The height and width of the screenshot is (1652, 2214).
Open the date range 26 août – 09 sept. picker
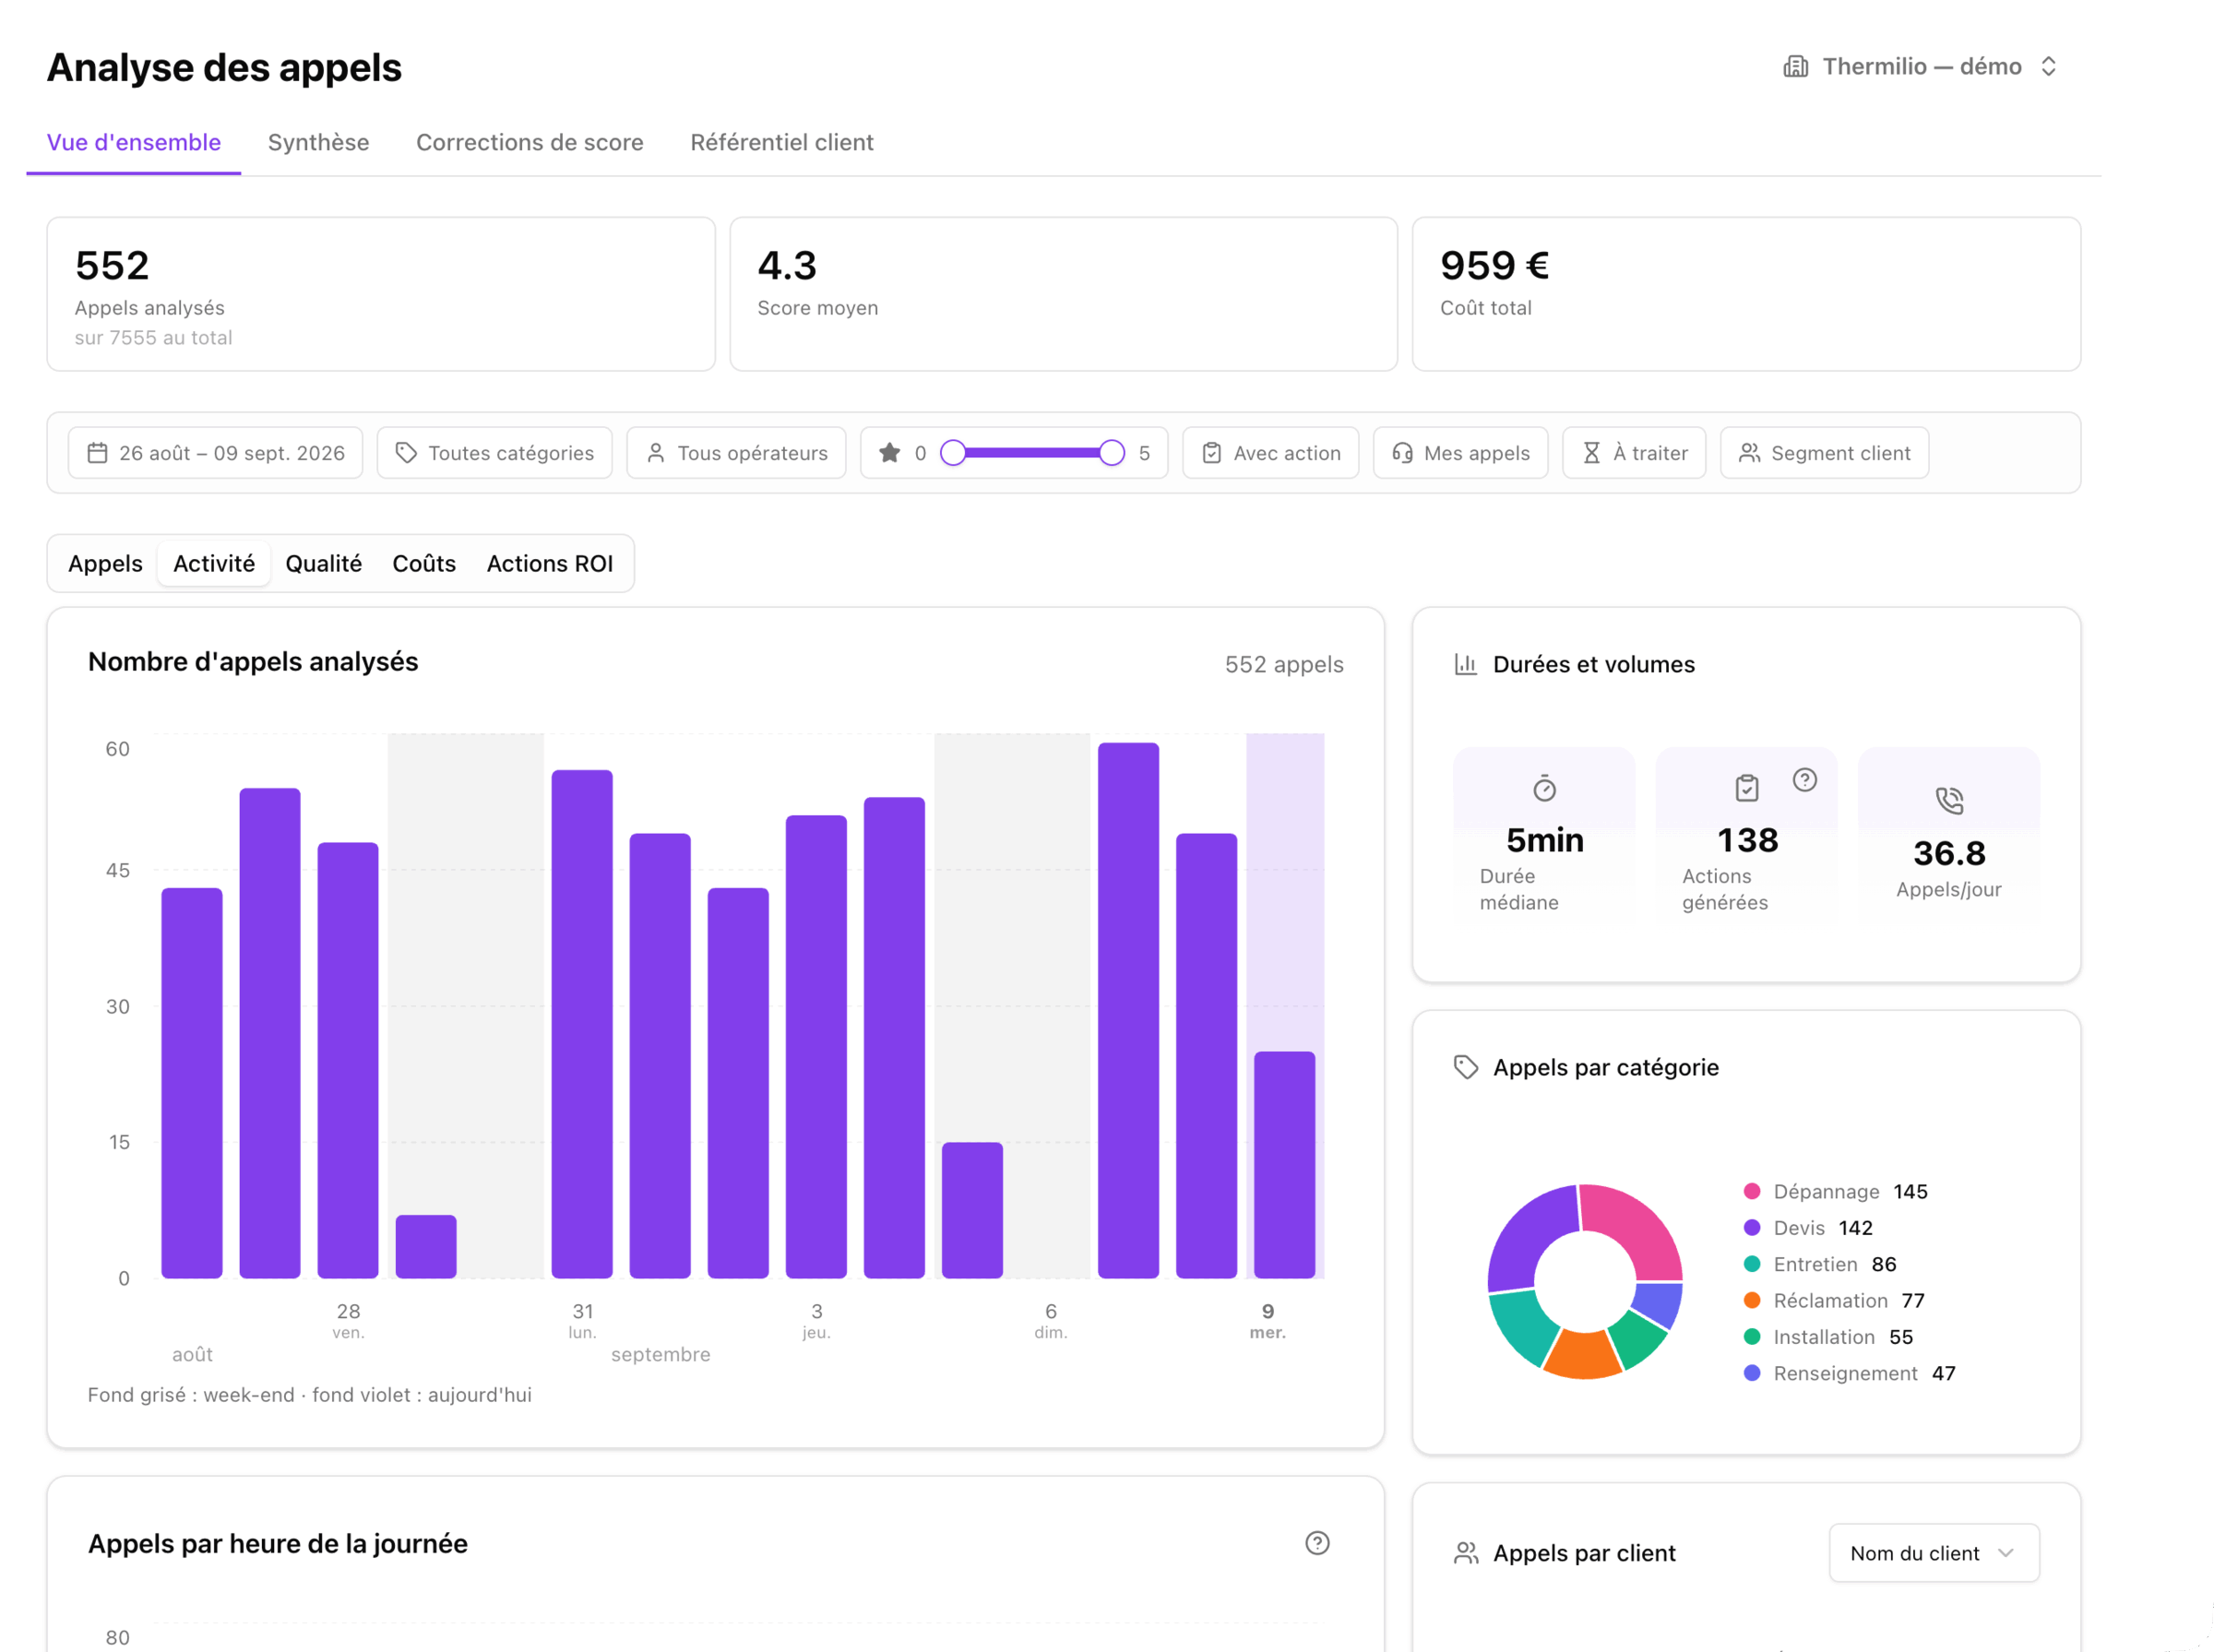click(215, 453)
